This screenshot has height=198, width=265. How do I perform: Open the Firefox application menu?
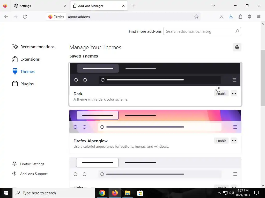[x=259, y=17]
